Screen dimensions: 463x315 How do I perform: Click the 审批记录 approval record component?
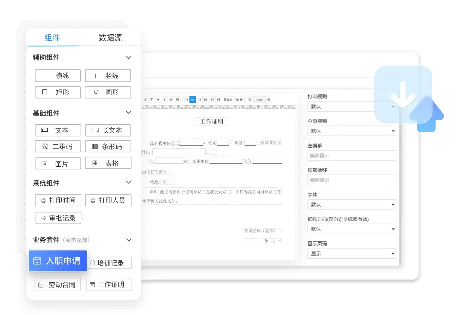click(x=58, y=218)
